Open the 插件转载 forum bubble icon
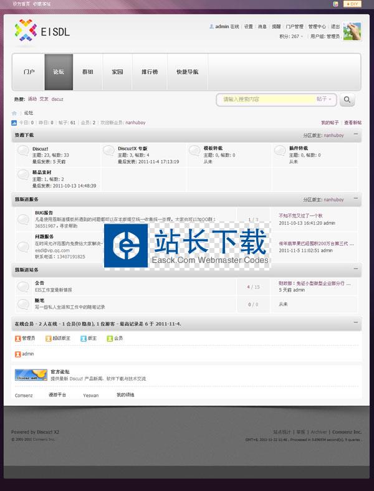This screenshot has height=491, width=374. click(280, 151)
